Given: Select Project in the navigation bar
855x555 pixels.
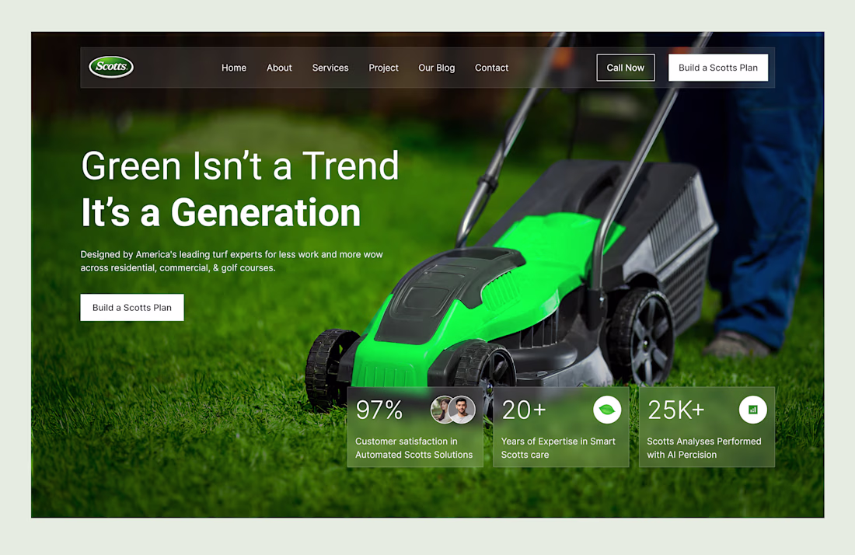Looking at the screenshot, I should [383, 68].
